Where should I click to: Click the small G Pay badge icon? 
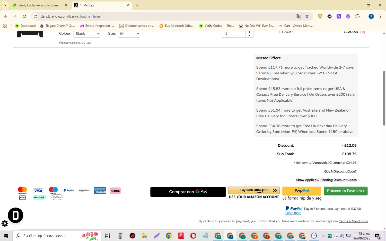(x=57, y=197)
